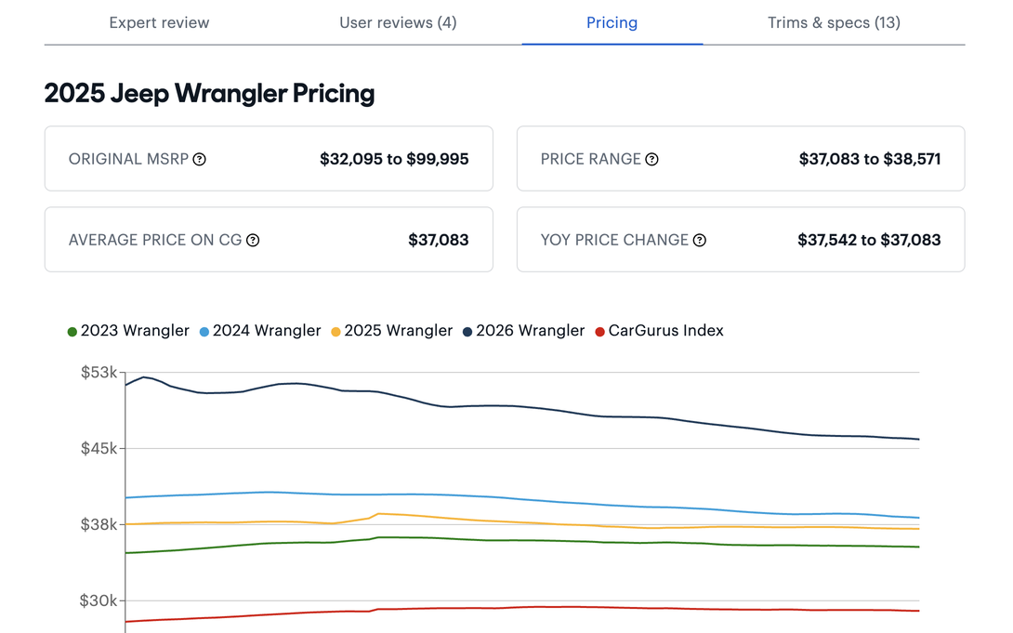
Task: Click the $37,542 to $37,083 YoY value
Action: [869, 241]
